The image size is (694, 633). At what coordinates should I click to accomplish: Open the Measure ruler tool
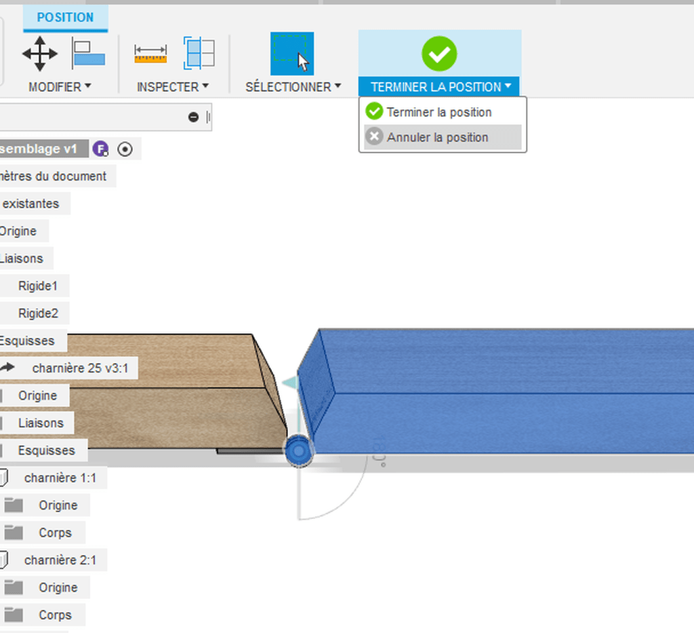pos(150,54)
